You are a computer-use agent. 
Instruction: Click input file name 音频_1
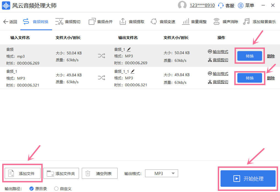12,71
